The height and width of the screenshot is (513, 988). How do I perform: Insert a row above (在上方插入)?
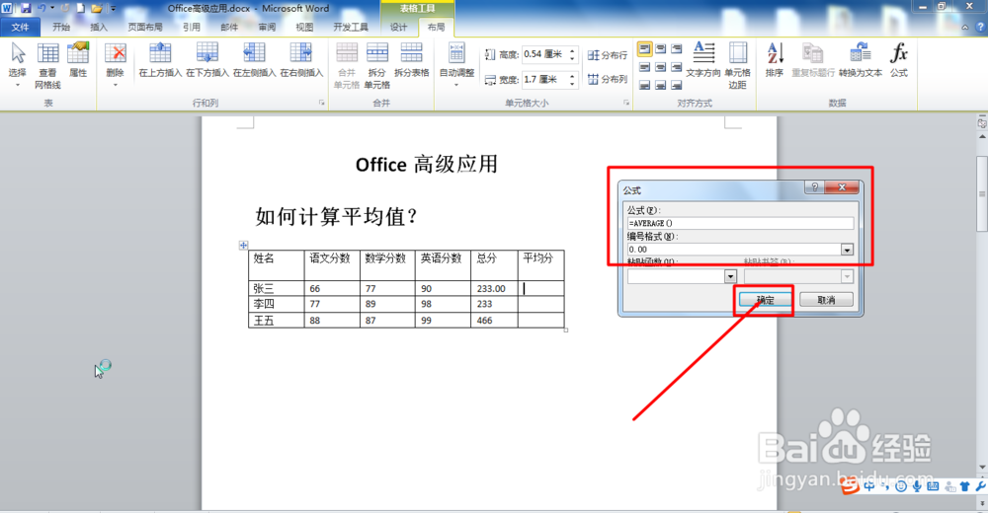(160, 60)
